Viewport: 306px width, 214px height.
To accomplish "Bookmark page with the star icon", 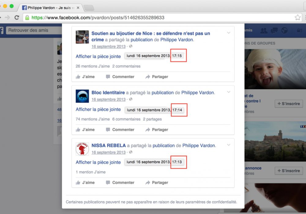I will pos(298,17).
